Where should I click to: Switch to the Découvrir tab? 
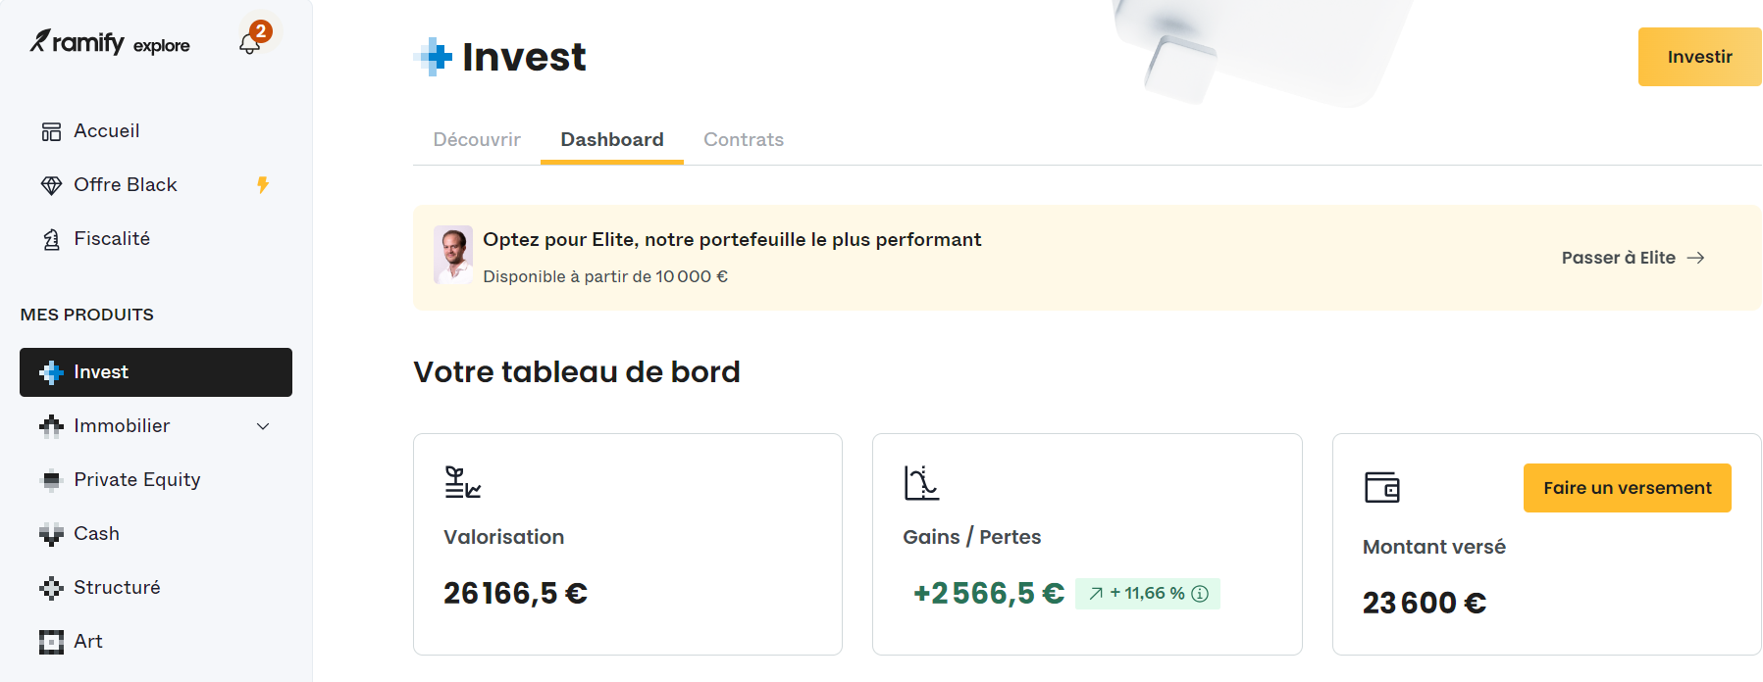click(x=477, y=140)
